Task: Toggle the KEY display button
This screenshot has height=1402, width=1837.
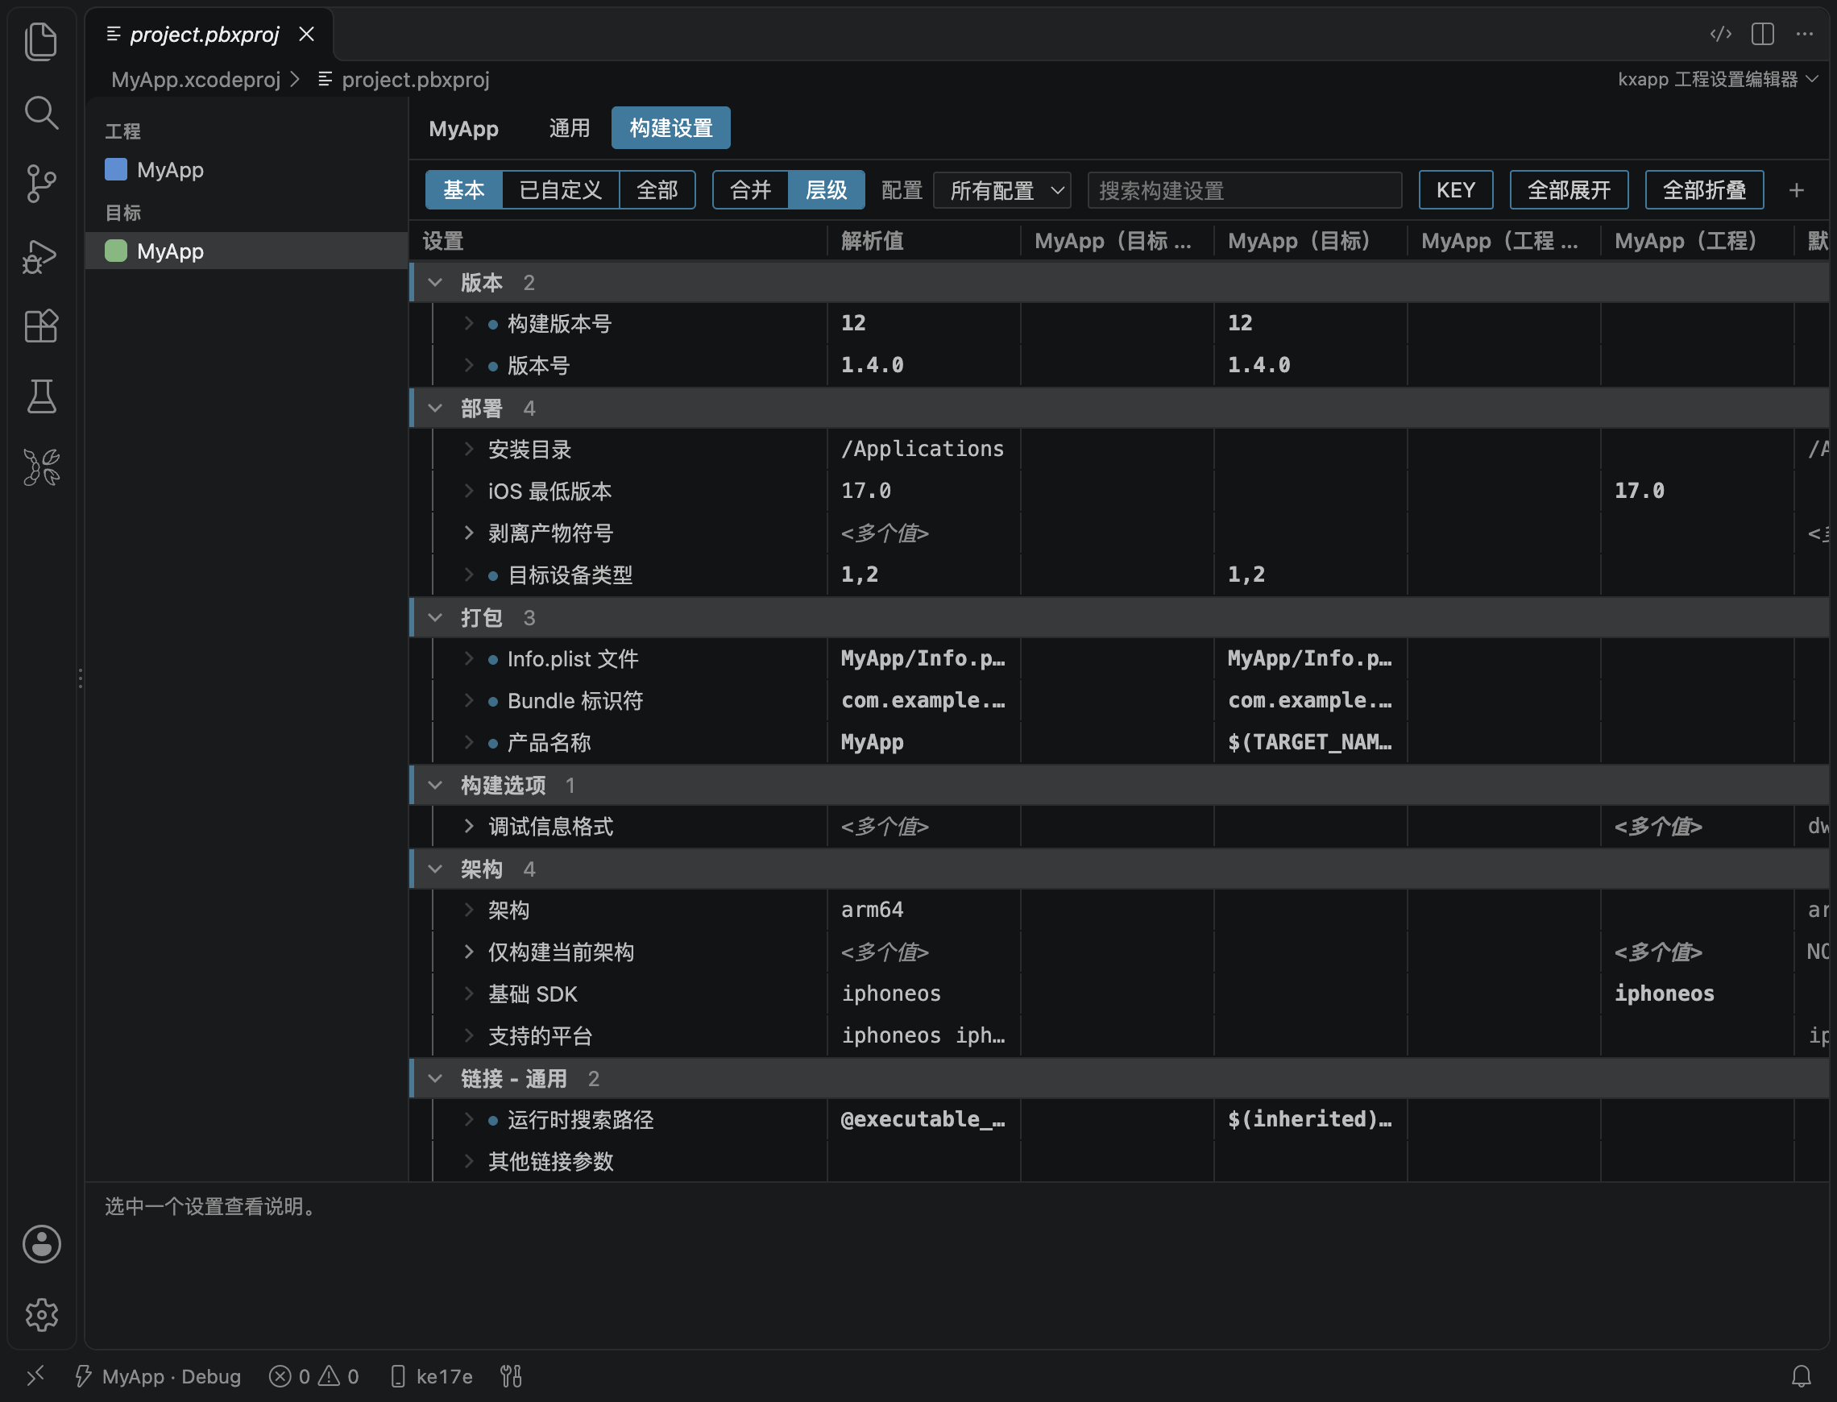Action: pyautogui.click(x=1456, y=190)
